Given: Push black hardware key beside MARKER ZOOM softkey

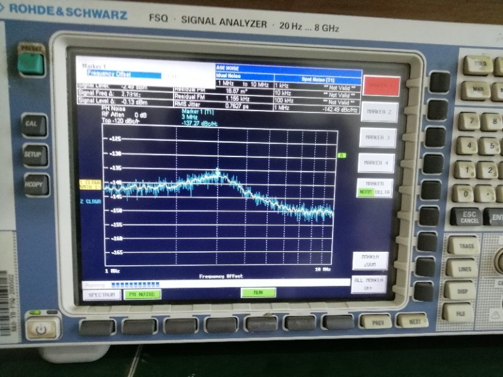Looking at the screenshot, I should [426, 266].
